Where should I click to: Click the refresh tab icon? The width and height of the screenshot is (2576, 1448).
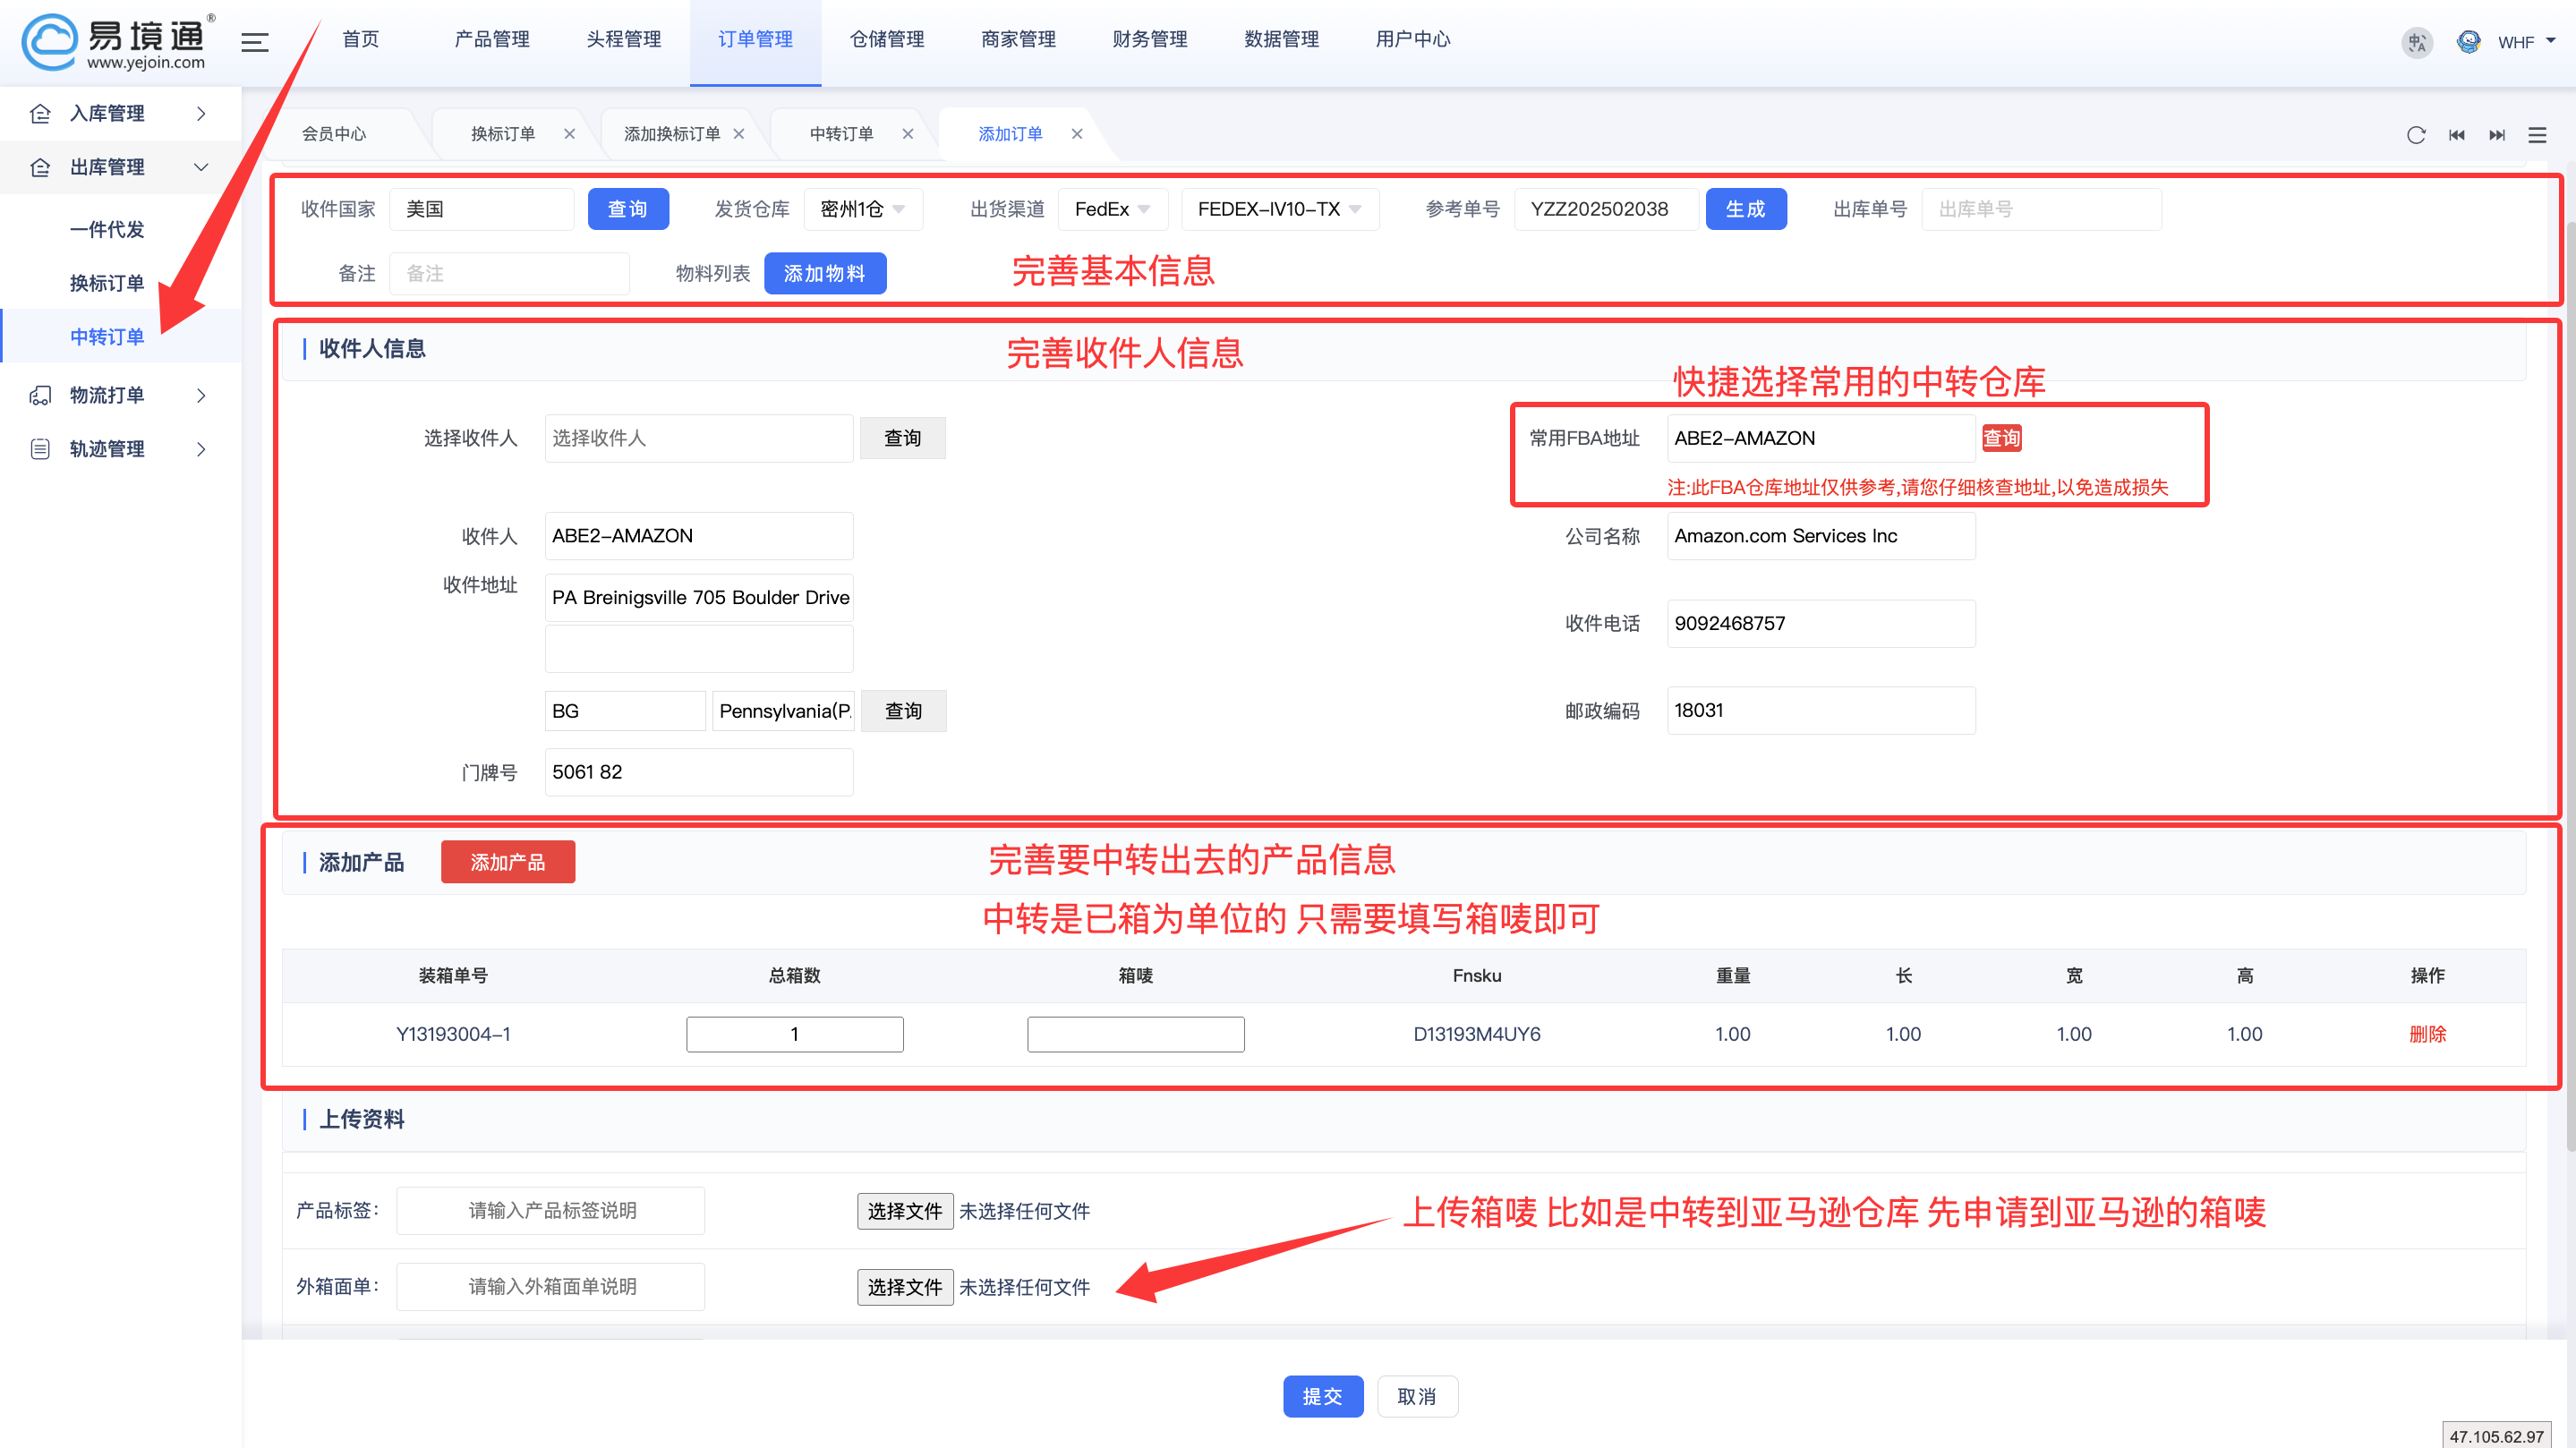[x=2416, y=135]
